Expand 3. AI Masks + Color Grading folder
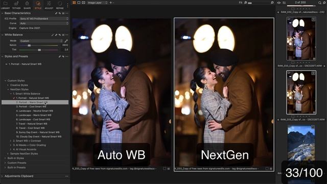This screenshot has width=327, height=184. pos(11,145)
